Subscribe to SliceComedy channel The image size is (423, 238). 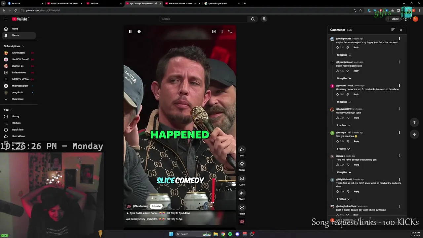click(156, 206)
